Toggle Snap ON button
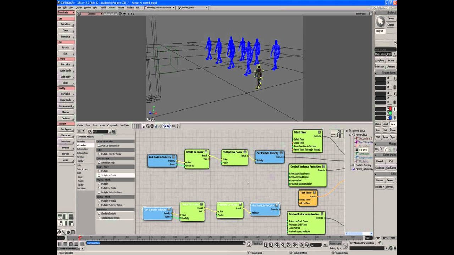 377,149
